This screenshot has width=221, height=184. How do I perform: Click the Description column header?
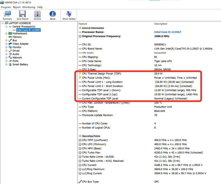(161, 24)
